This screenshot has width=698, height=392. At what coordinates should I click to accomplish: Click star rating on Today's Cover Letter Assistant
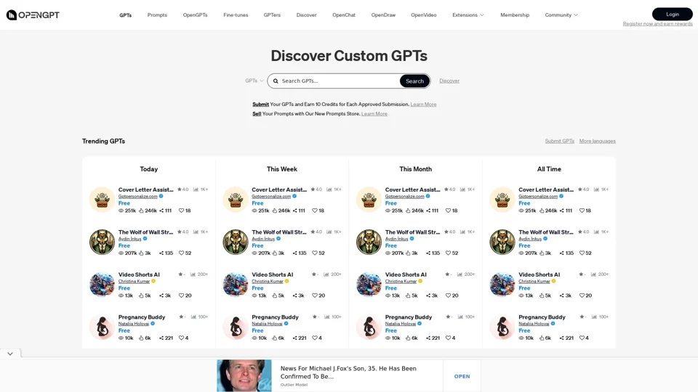(183, 189)
